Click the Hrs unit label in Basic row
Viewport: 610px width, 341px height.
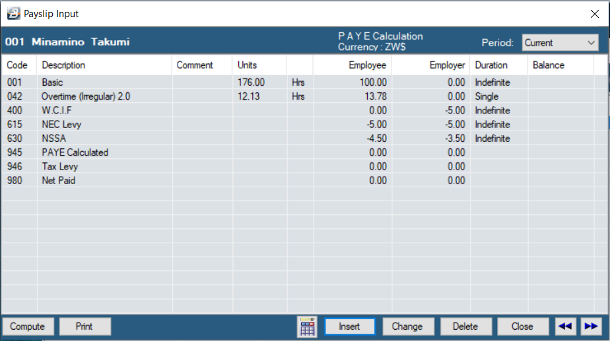298,82
